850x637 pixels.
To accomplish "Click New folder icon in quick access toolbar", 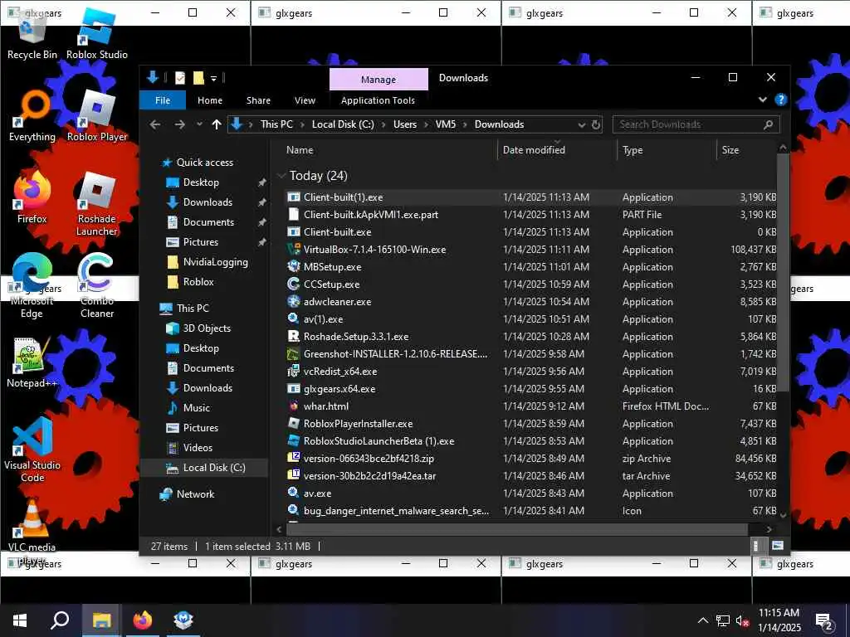I will coord(198,78).
